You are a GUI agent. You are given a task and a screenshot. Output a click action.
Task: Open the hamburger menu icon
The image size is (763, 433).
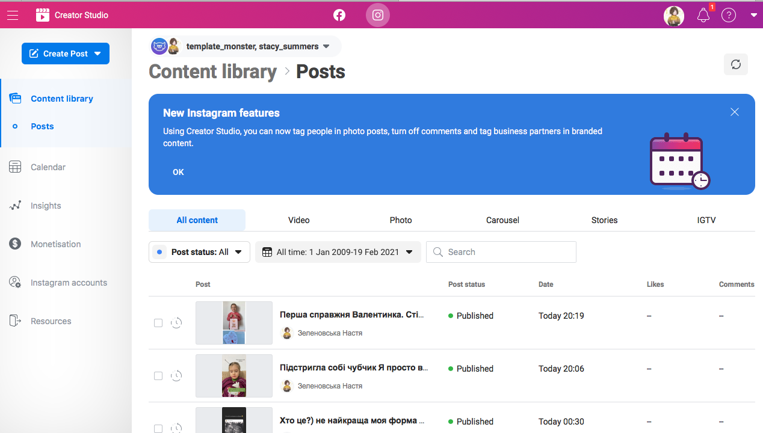point(13,15)
